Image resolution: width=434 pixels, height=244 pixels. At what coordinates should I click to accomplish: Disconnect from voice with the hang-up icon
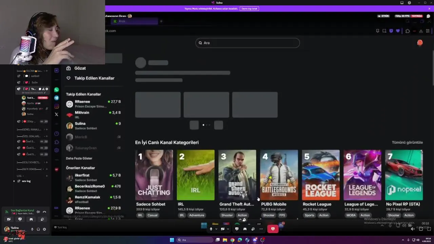44,212
